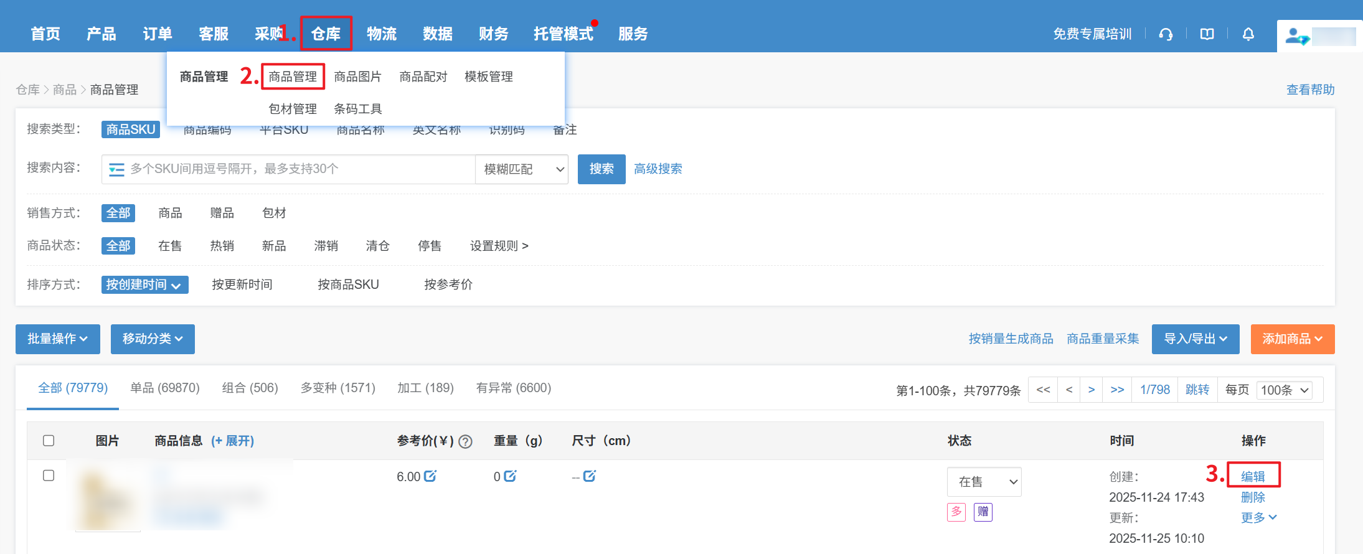Click the edit icon next to price 6.00

[x=430, y=476]
